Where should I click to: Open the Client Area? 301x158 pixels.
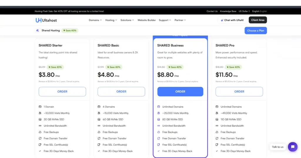click(x=257, y=20)
